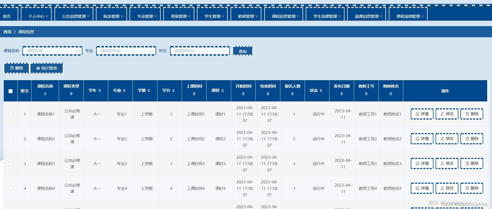This screenshot has height=209, width=492.
Task: Click the search magnifier in 课程名称 field
Action: [x=77, y=51]
